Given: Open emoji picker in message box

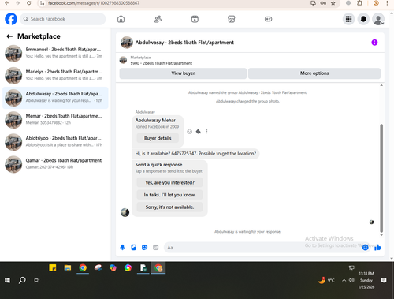Looking at the screenshot, I should 365,247.
